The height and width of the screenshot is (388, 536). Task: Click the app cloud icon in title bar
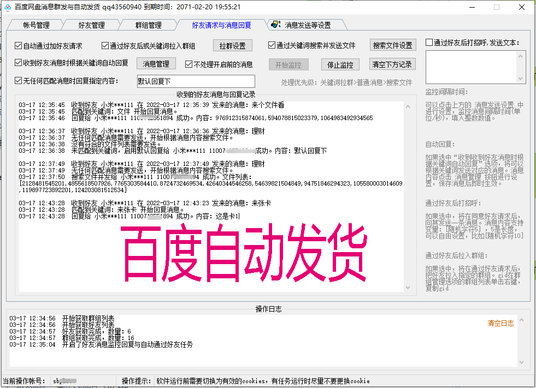(8, 7)
